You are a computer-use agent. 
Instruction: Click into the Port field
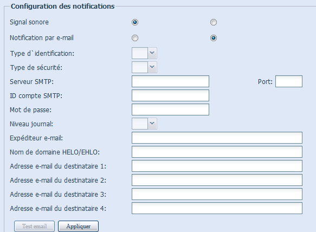click(289, 81)
